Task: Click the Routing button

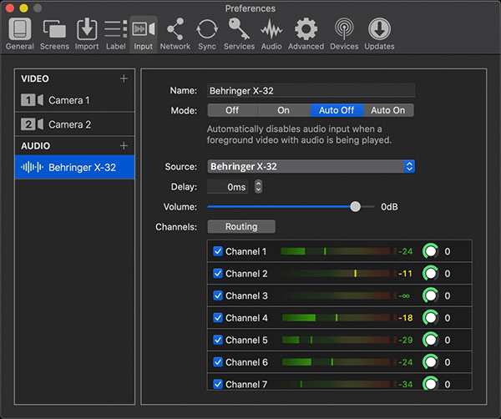Action: tap(240, 226)
